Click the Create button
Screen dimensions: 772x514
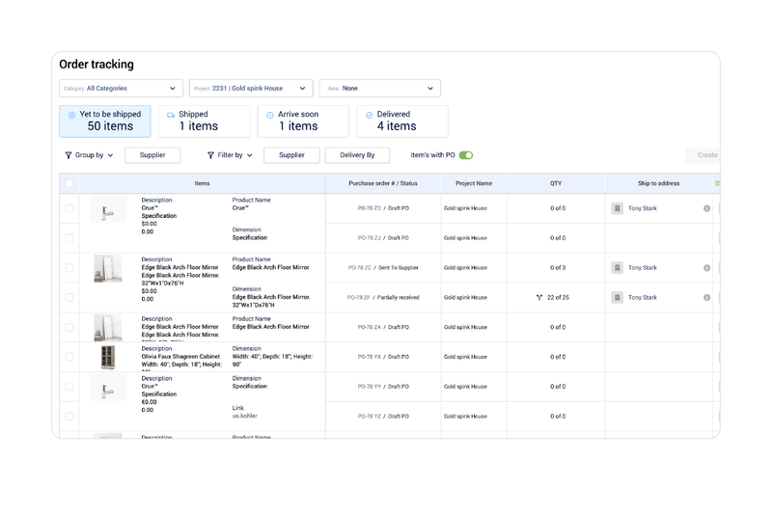point(703,155)
